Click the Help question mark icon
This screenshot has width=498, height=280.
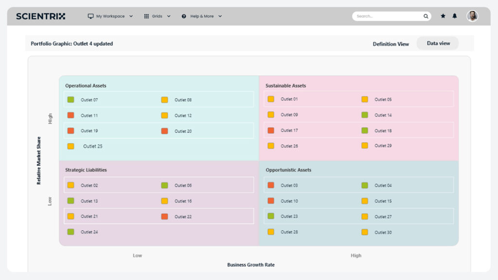point(184,16)
